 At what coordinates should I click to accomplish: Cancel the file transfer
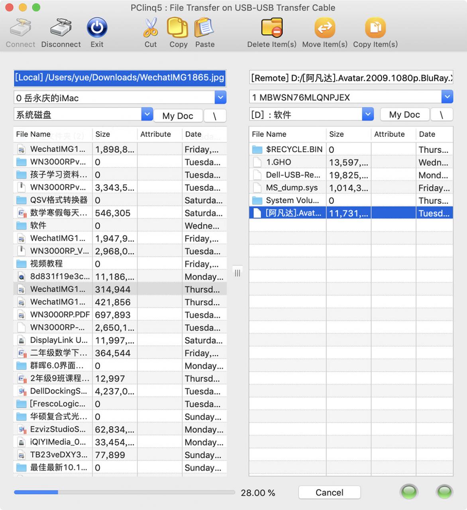click(x=330, y=492)
